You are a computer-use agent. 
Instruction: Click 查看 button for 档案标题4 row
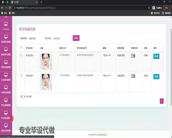[156, 56]
